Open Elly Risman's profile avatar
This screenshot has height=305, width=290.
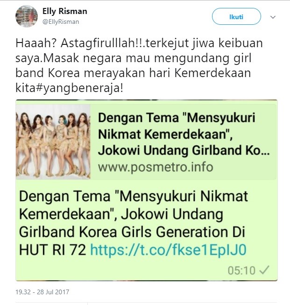point(27,16)
